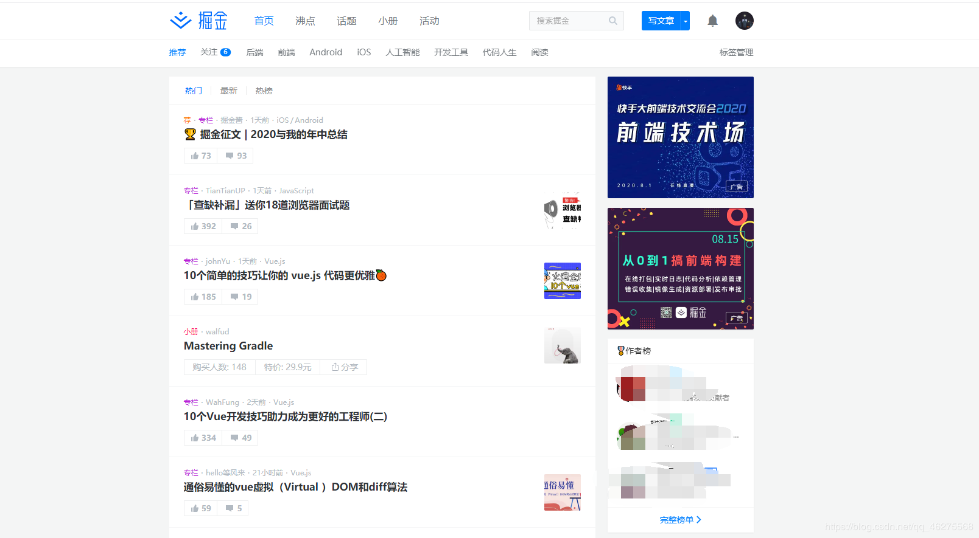Switch feed sort to 热榜
This screenshot has width=979, height=538.
pyautogui.click(x=264, y=91)
